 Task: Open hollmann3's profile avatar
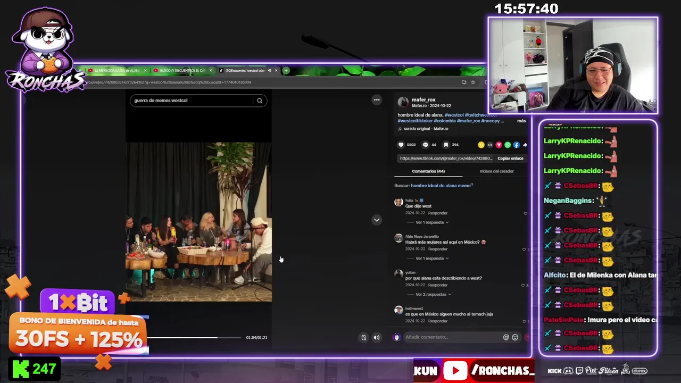[x=398, y=310]
